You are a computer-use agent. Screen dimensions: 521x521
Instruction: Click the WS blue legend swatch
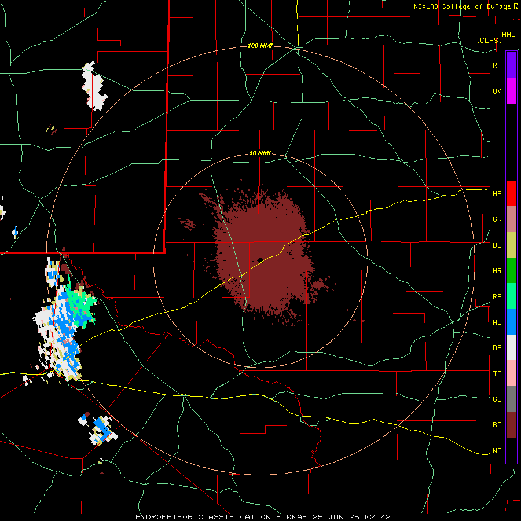pos(511,322)
